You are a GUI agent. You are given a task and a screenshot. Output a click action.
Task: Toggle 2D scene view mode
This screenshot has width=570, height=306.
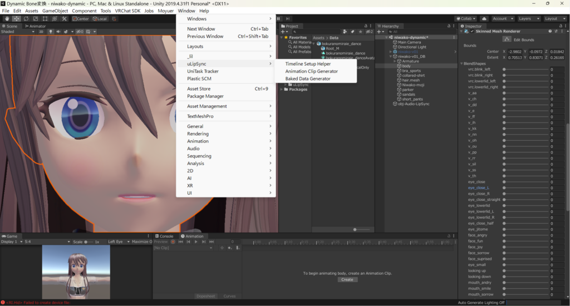click(x=41, y=32)
